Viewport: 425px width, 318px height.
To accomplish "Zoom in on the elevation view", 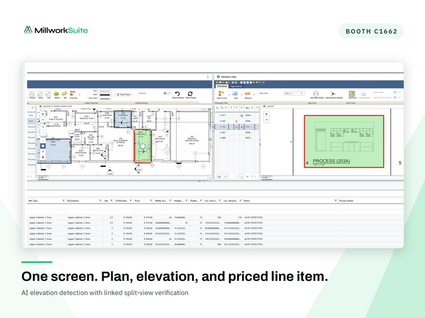I will point(266,114).
